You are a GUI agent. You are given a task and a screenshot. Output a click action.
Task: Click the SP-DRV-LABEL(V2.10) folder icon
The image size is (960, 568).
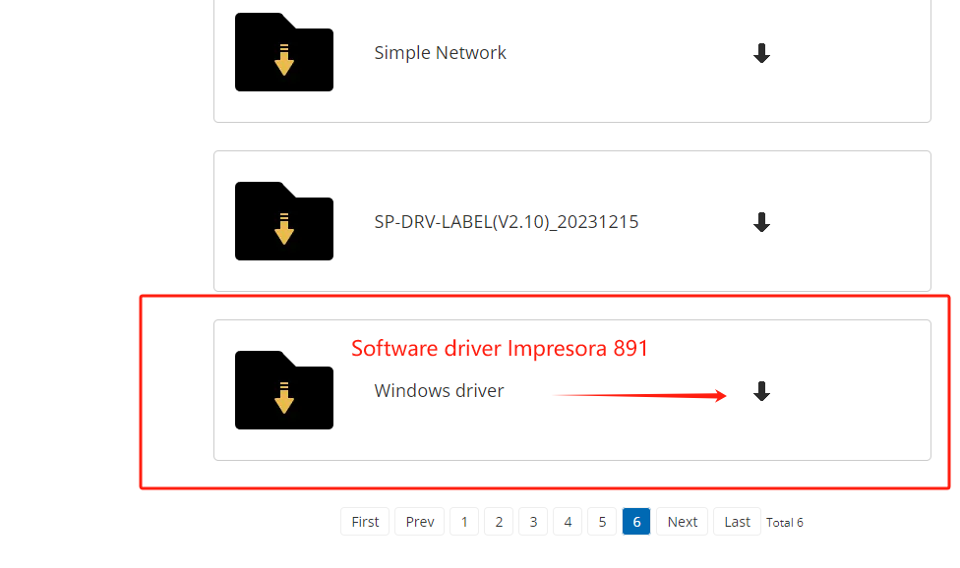(x=283, y=222)
